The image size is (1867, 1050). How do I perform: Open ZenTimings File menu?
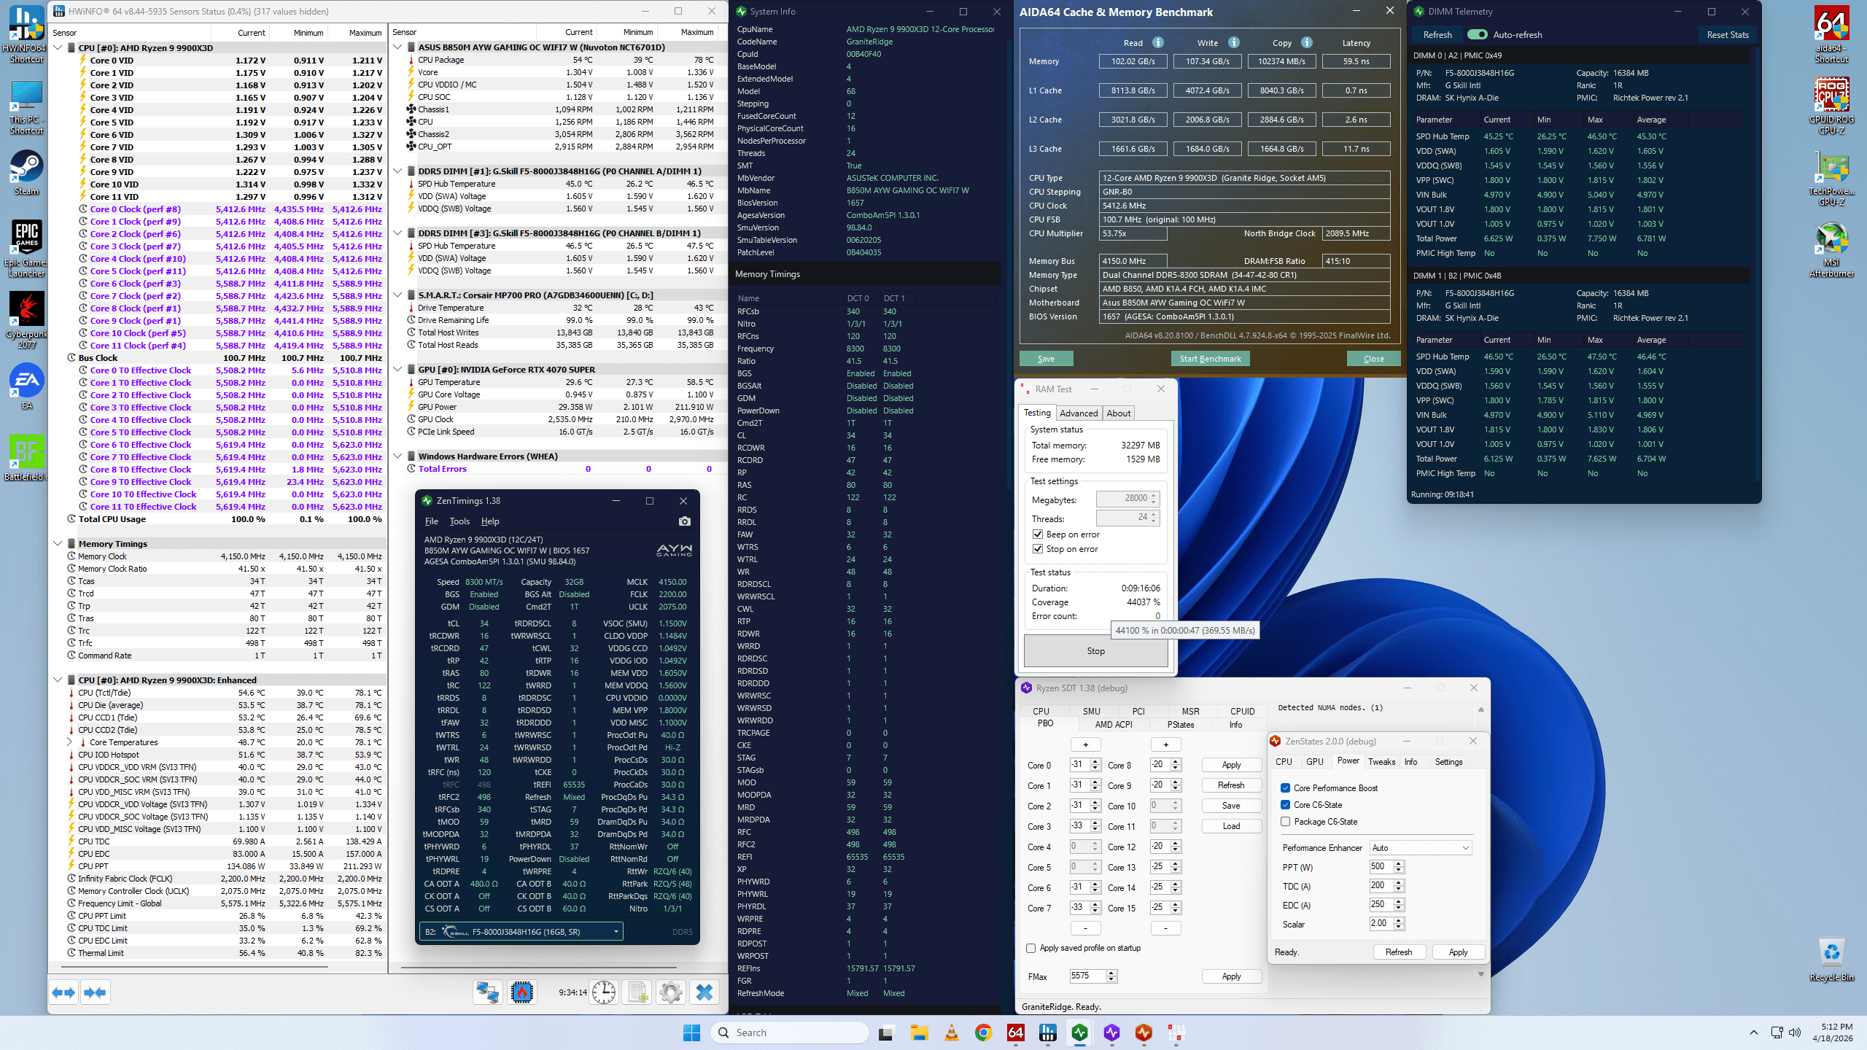432,521
